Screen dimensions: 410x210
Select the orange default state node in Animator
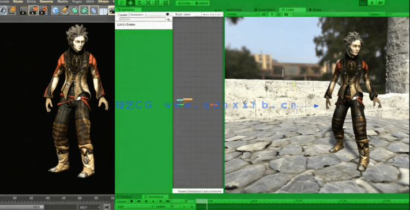(188, 100)
